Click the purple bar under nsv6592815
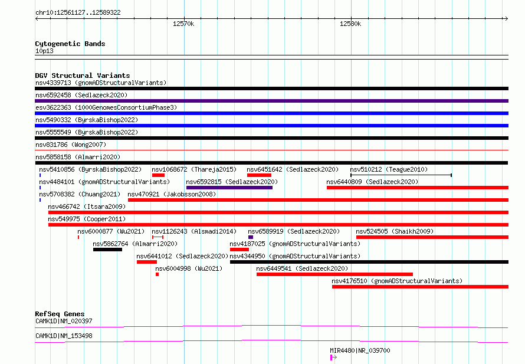 (229, 188)
